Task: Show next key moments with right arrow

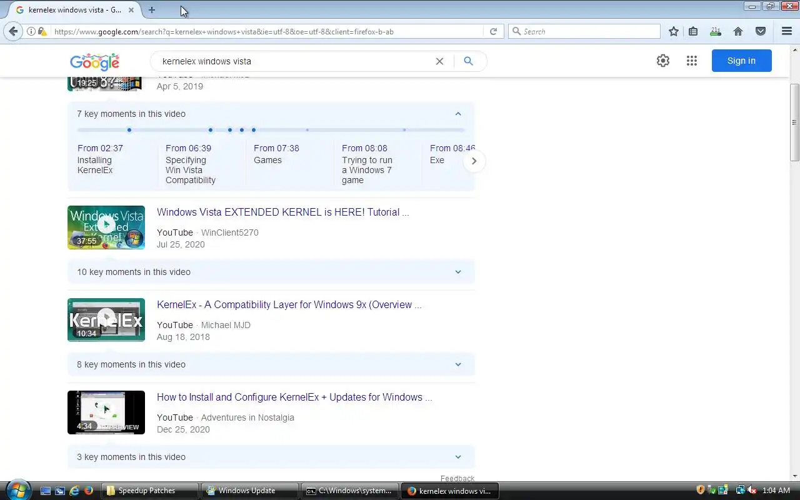Action: tap(474, 161)
